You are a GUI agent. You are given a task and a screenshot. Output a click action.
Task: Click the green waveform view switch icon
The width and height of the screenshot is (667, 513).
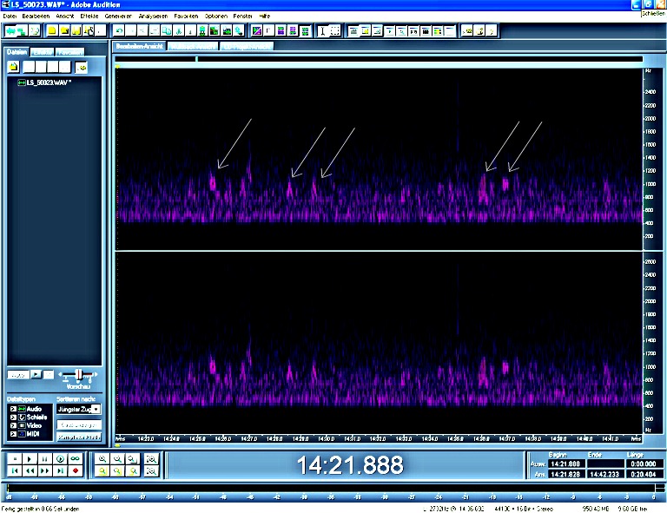(10, 31)
